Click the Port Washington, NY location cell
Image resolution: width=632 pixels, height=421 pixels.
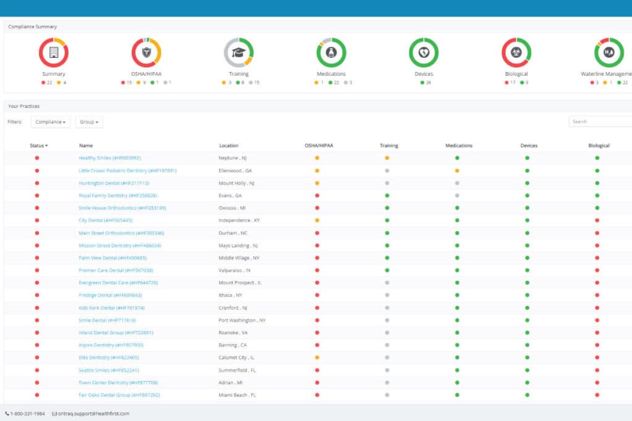click(x=242, y=321)
